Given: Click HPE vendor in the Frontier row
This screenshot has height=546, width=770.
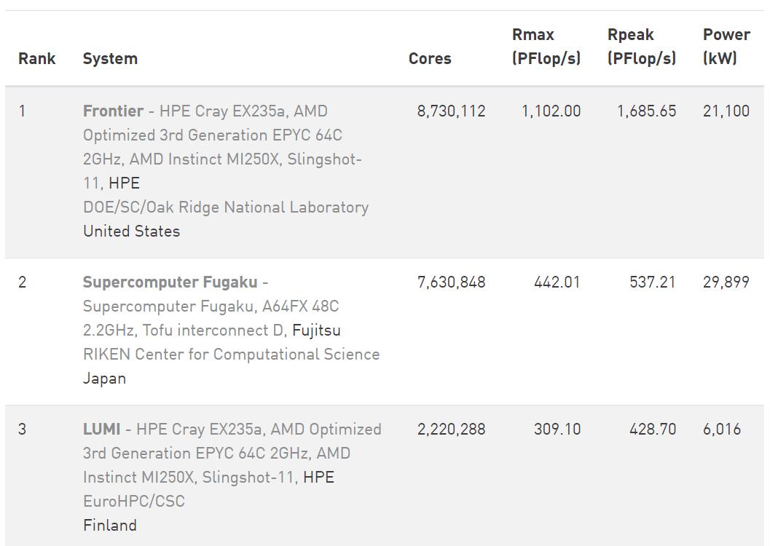Looking at the screenshot, I should (124, 183).
